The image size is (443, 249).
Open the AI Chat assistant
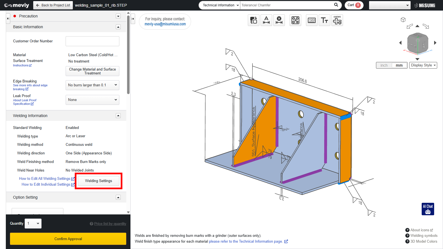pos(428,209)
